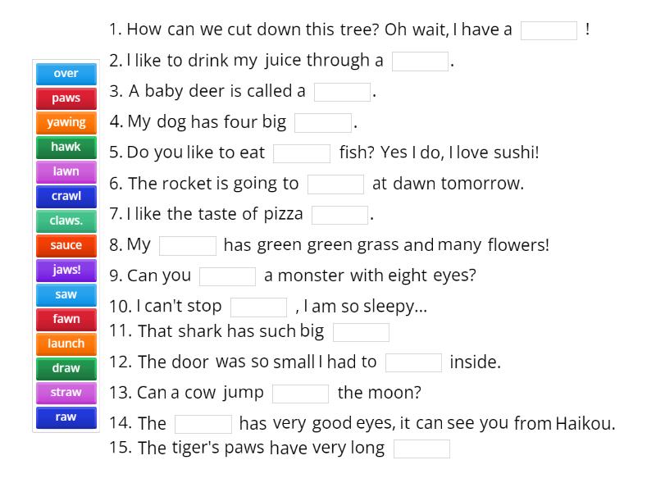Select the word tile 'straw'

coord(66,393)
